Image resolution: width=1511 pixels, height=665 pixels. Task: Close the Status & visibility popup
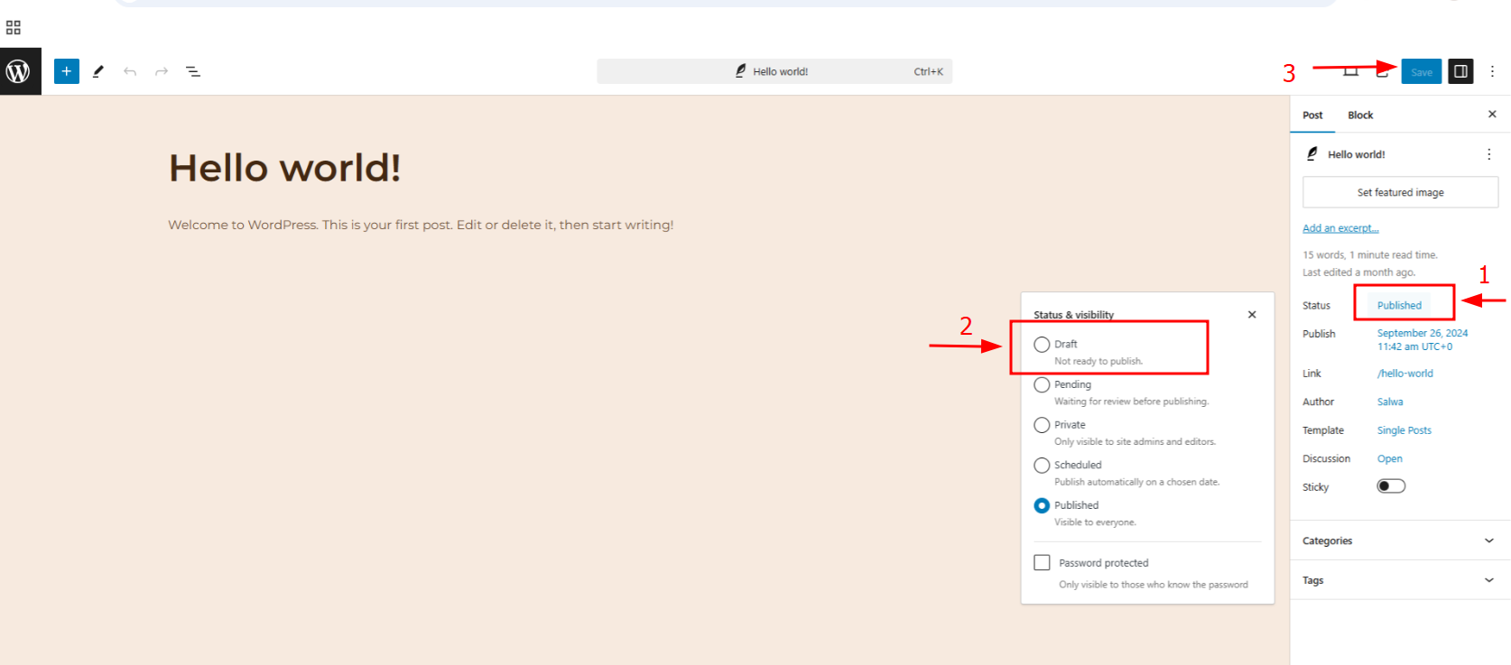coord(1252,315)
